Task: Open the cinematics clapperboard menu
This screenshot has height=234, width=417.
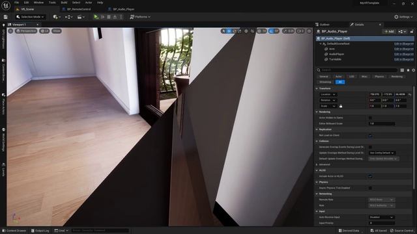Action: coord(81,17)
